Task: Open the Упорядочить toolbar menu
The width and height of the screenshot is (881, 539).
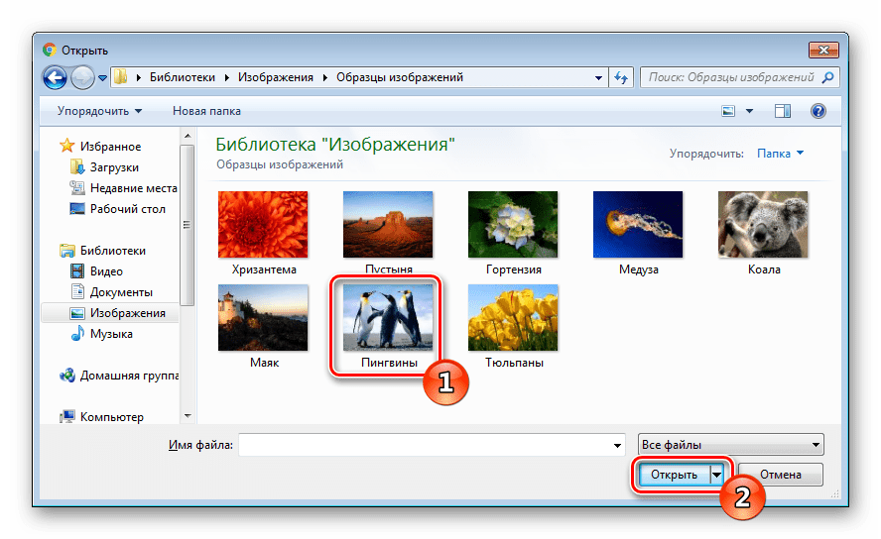Action: click(99, 111)
